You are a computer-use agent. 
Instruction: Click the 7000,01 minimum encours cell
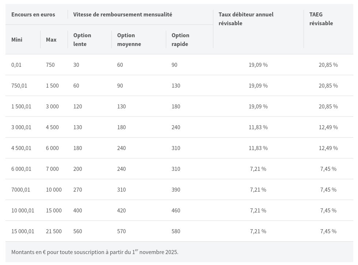(21, 190)
